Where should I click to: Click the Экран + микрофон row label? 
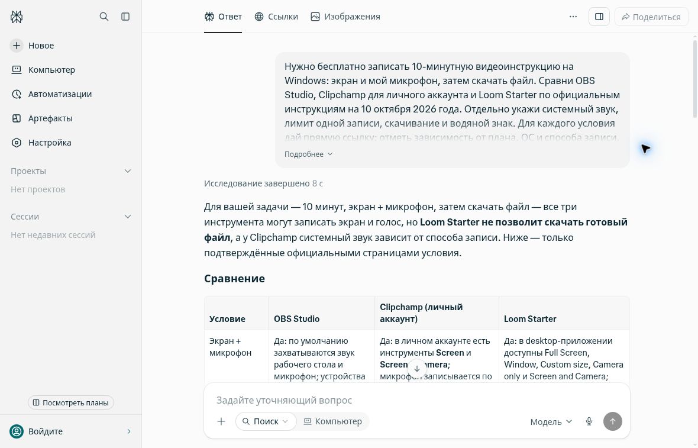(x=230, y=346)
